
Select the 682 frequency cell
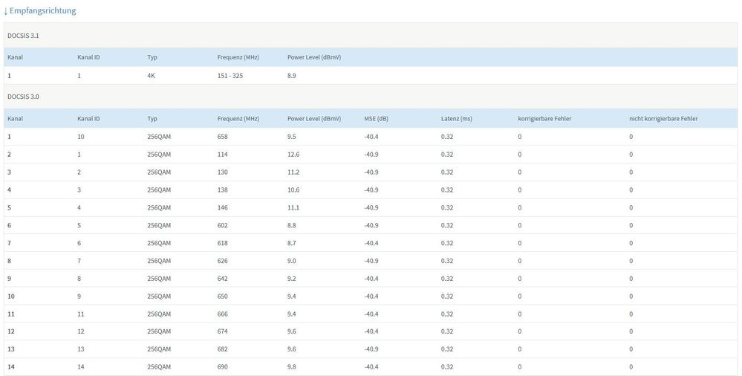pyautogui.click(x=222, y=349)
